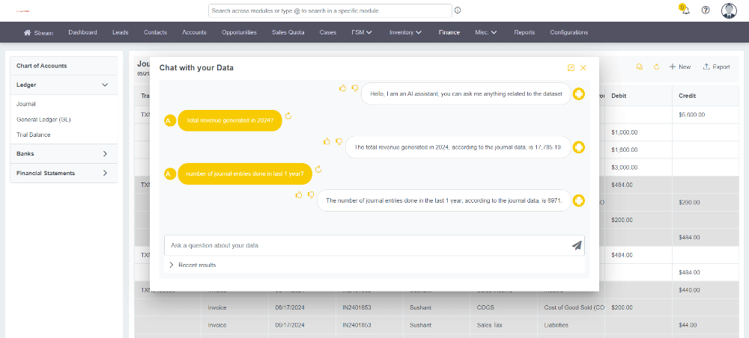Regenerate the 'total revenue generated in 2024' question
Viewport: 749px width, 338px height.
click(x=288, y=116)
